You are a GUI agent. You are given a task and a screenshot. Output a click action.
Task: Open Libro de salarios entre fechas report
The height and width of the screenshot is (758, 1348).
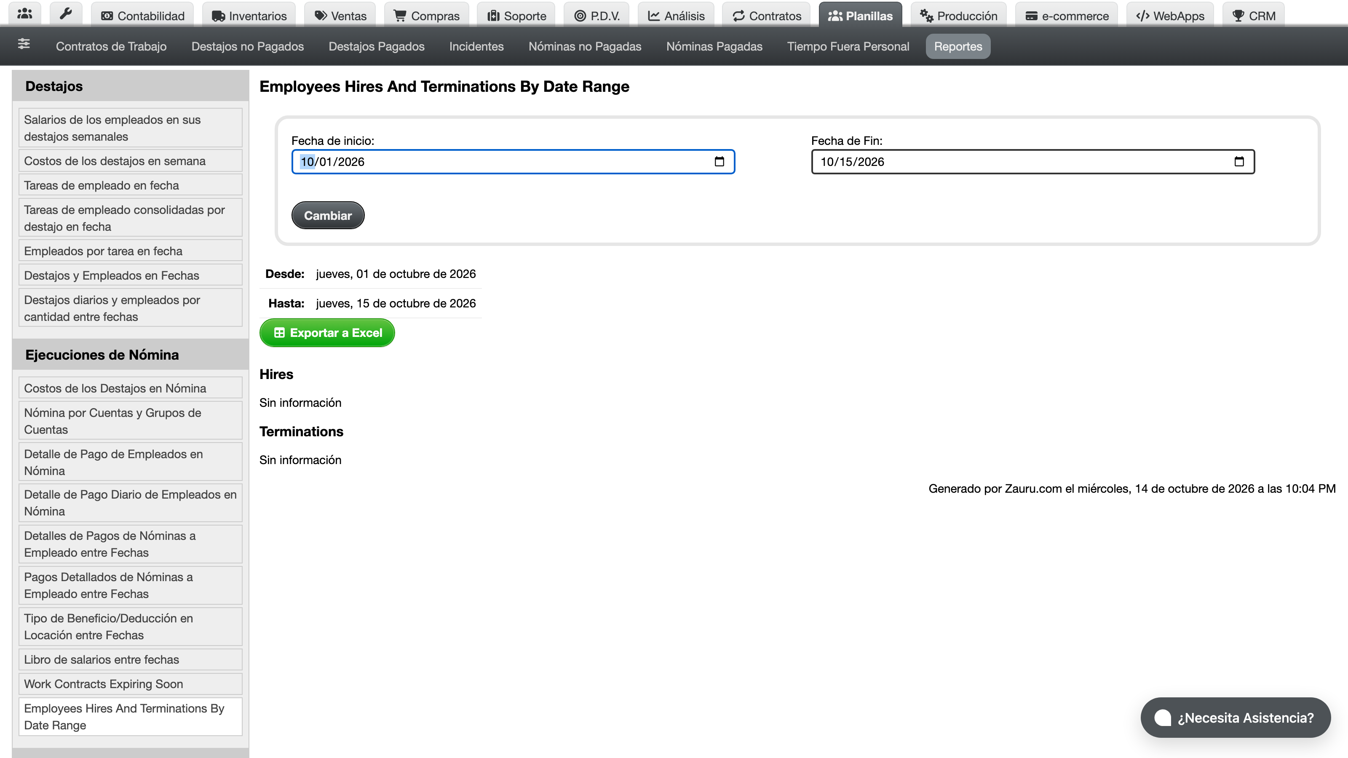click(130, 659)
